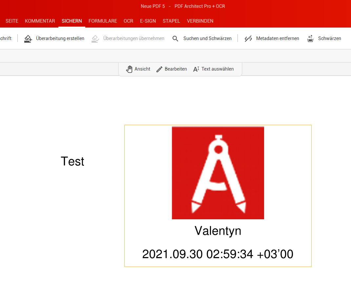Select the Bearbeiten pencil icon
Screen dimensions: 351x283
(x=159, y=69)
